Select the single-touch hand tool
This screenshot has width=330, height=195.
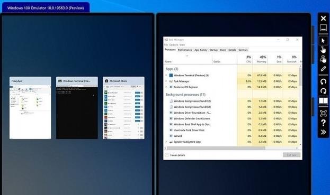click(323, 50)
